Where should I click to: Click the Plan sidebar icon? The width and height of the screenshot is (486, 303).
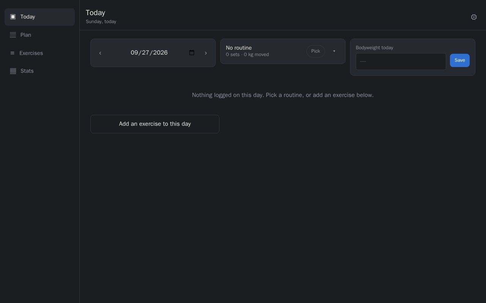13,35
